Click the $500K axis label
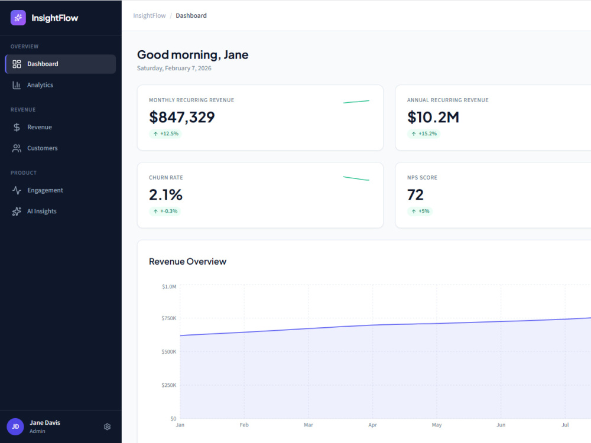The height and width of the screenshot is (443, 591). 169,352
